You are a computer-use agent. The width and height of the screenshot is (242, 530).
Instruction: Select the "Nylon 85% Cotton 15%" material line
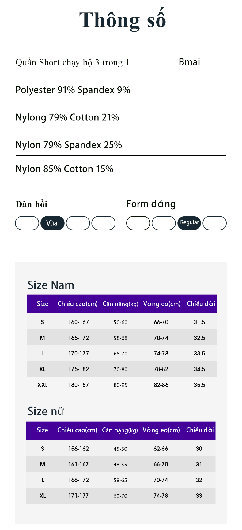coord(64,169)
